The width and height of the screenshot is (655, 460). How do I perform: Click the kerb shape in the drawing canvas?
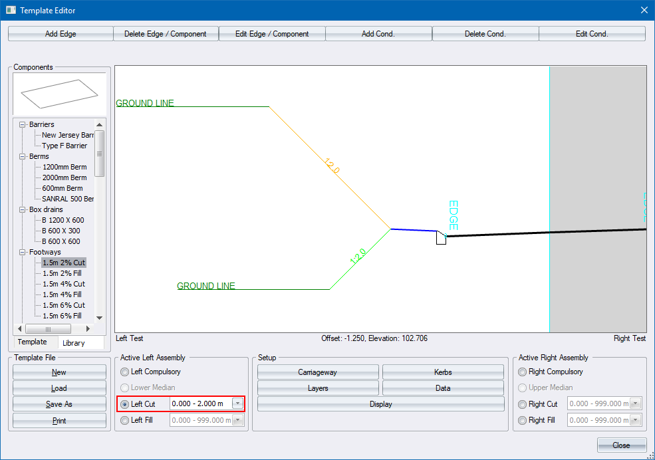coord(441,237)
